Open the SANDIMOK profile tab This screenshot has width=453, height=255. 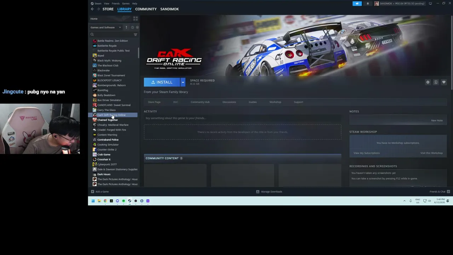170,9
